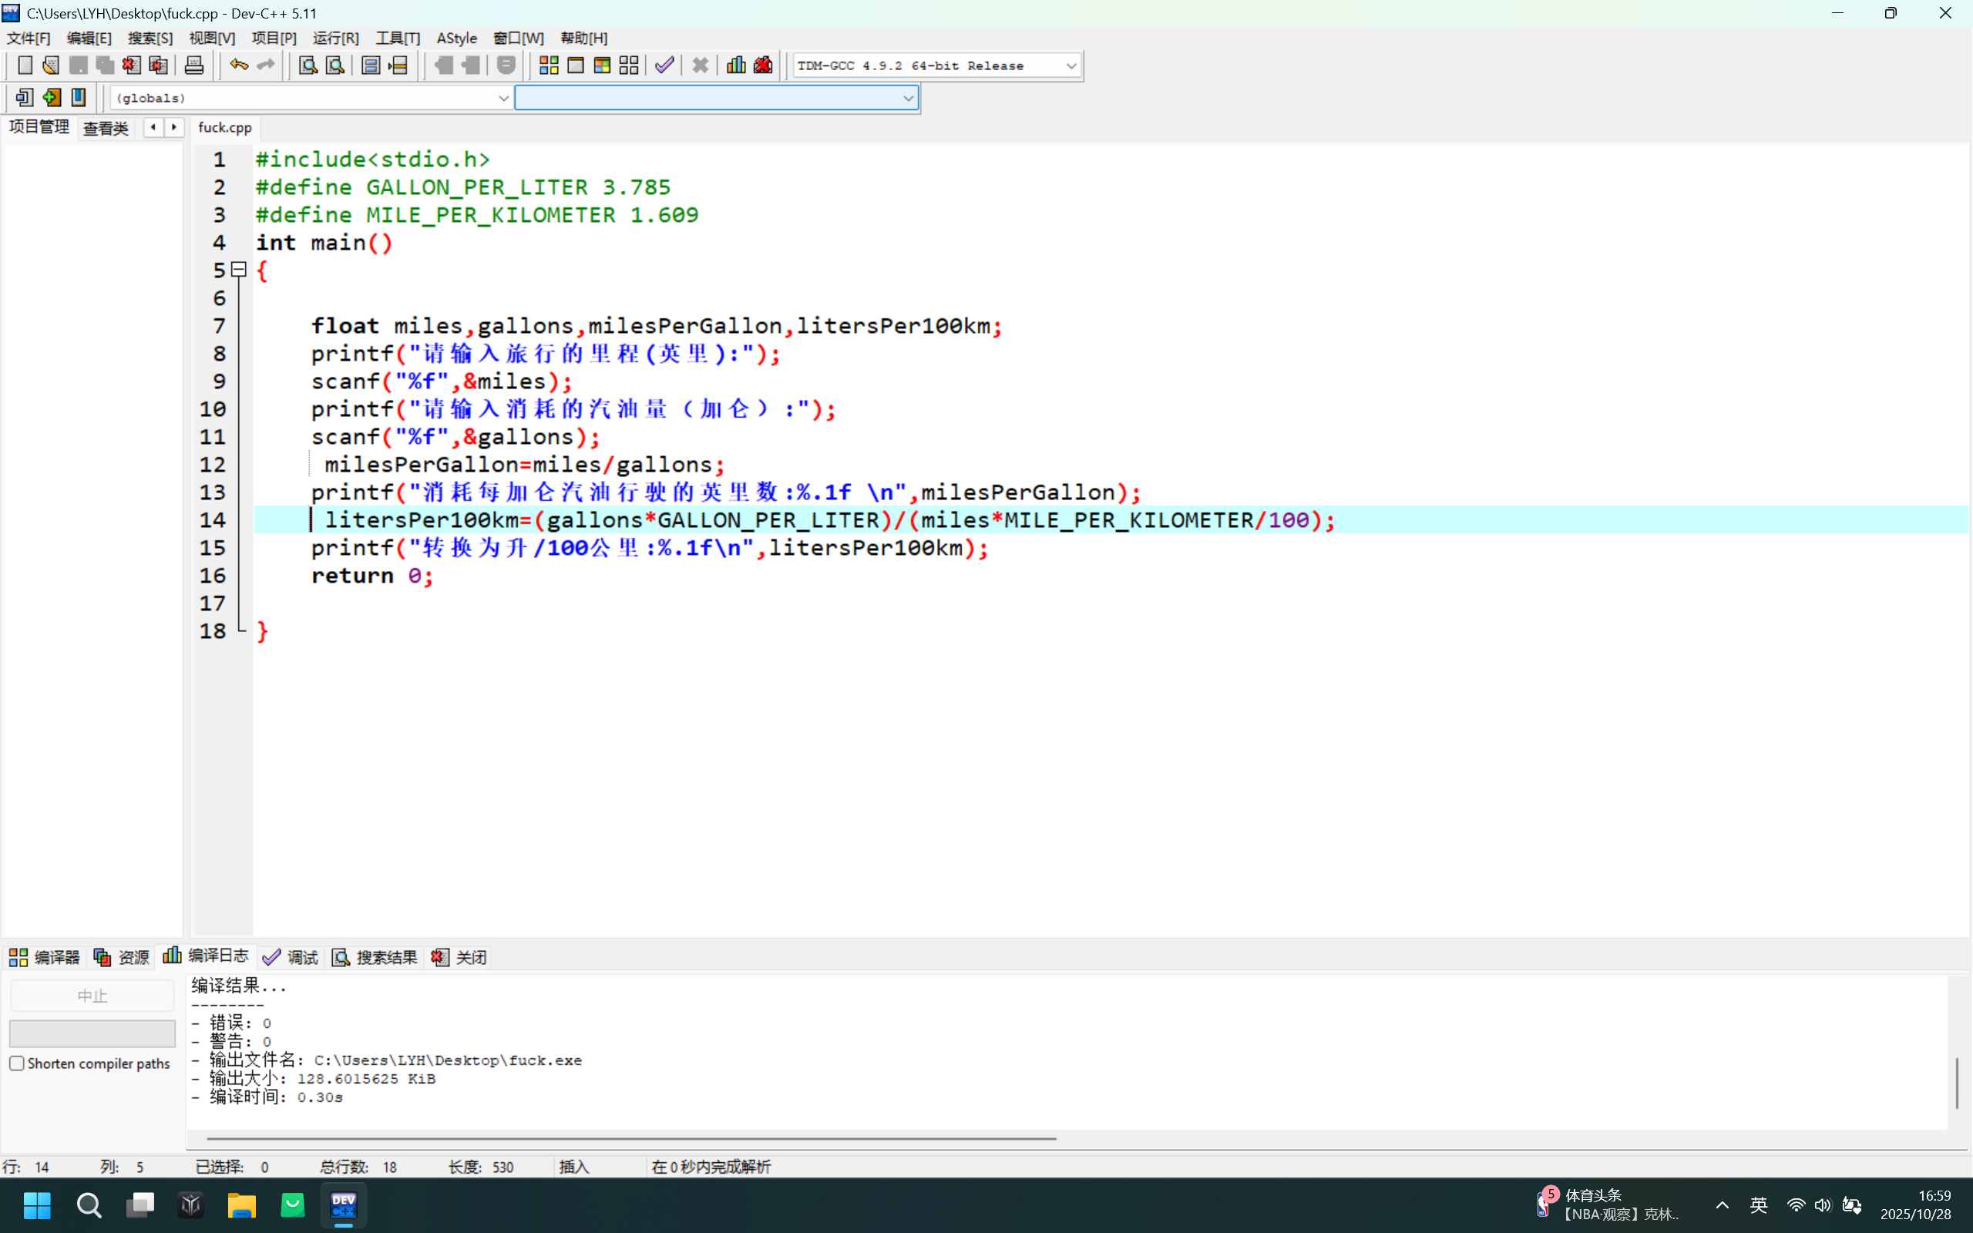The image size is (1973, 1233).
Task: Expand the (globals) scope dropdown
Action: point(503,98)
